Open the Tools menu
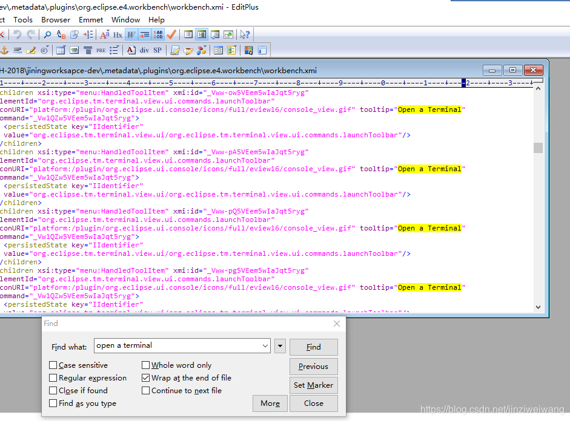Image resolution: width=570 pixels, height=421 pixels. 23,20
